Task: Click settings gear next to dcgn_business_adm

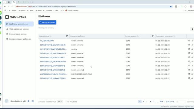Action: coord(28,101)
